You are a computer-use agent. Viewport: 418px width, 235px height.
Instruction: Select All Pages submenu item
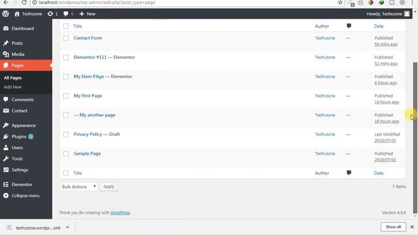(13, 78)
